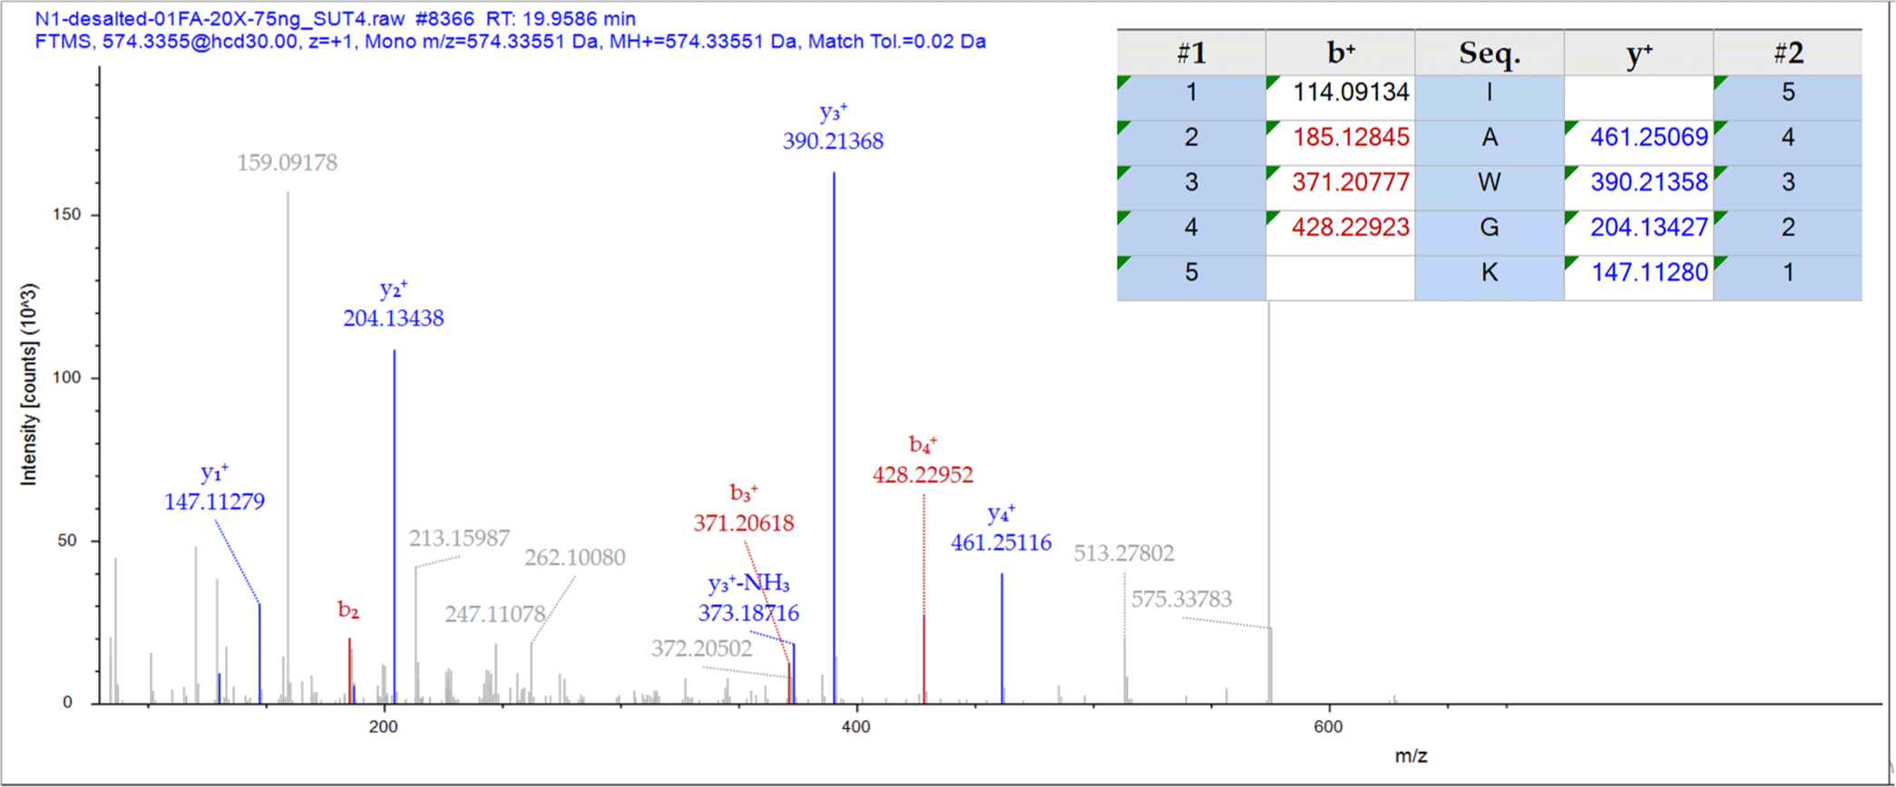The width and height of the screenshot is (1896, 787).
Task: Click the gray peak label 213.15987
Action: pyautogui.click(x=459, y=539)
